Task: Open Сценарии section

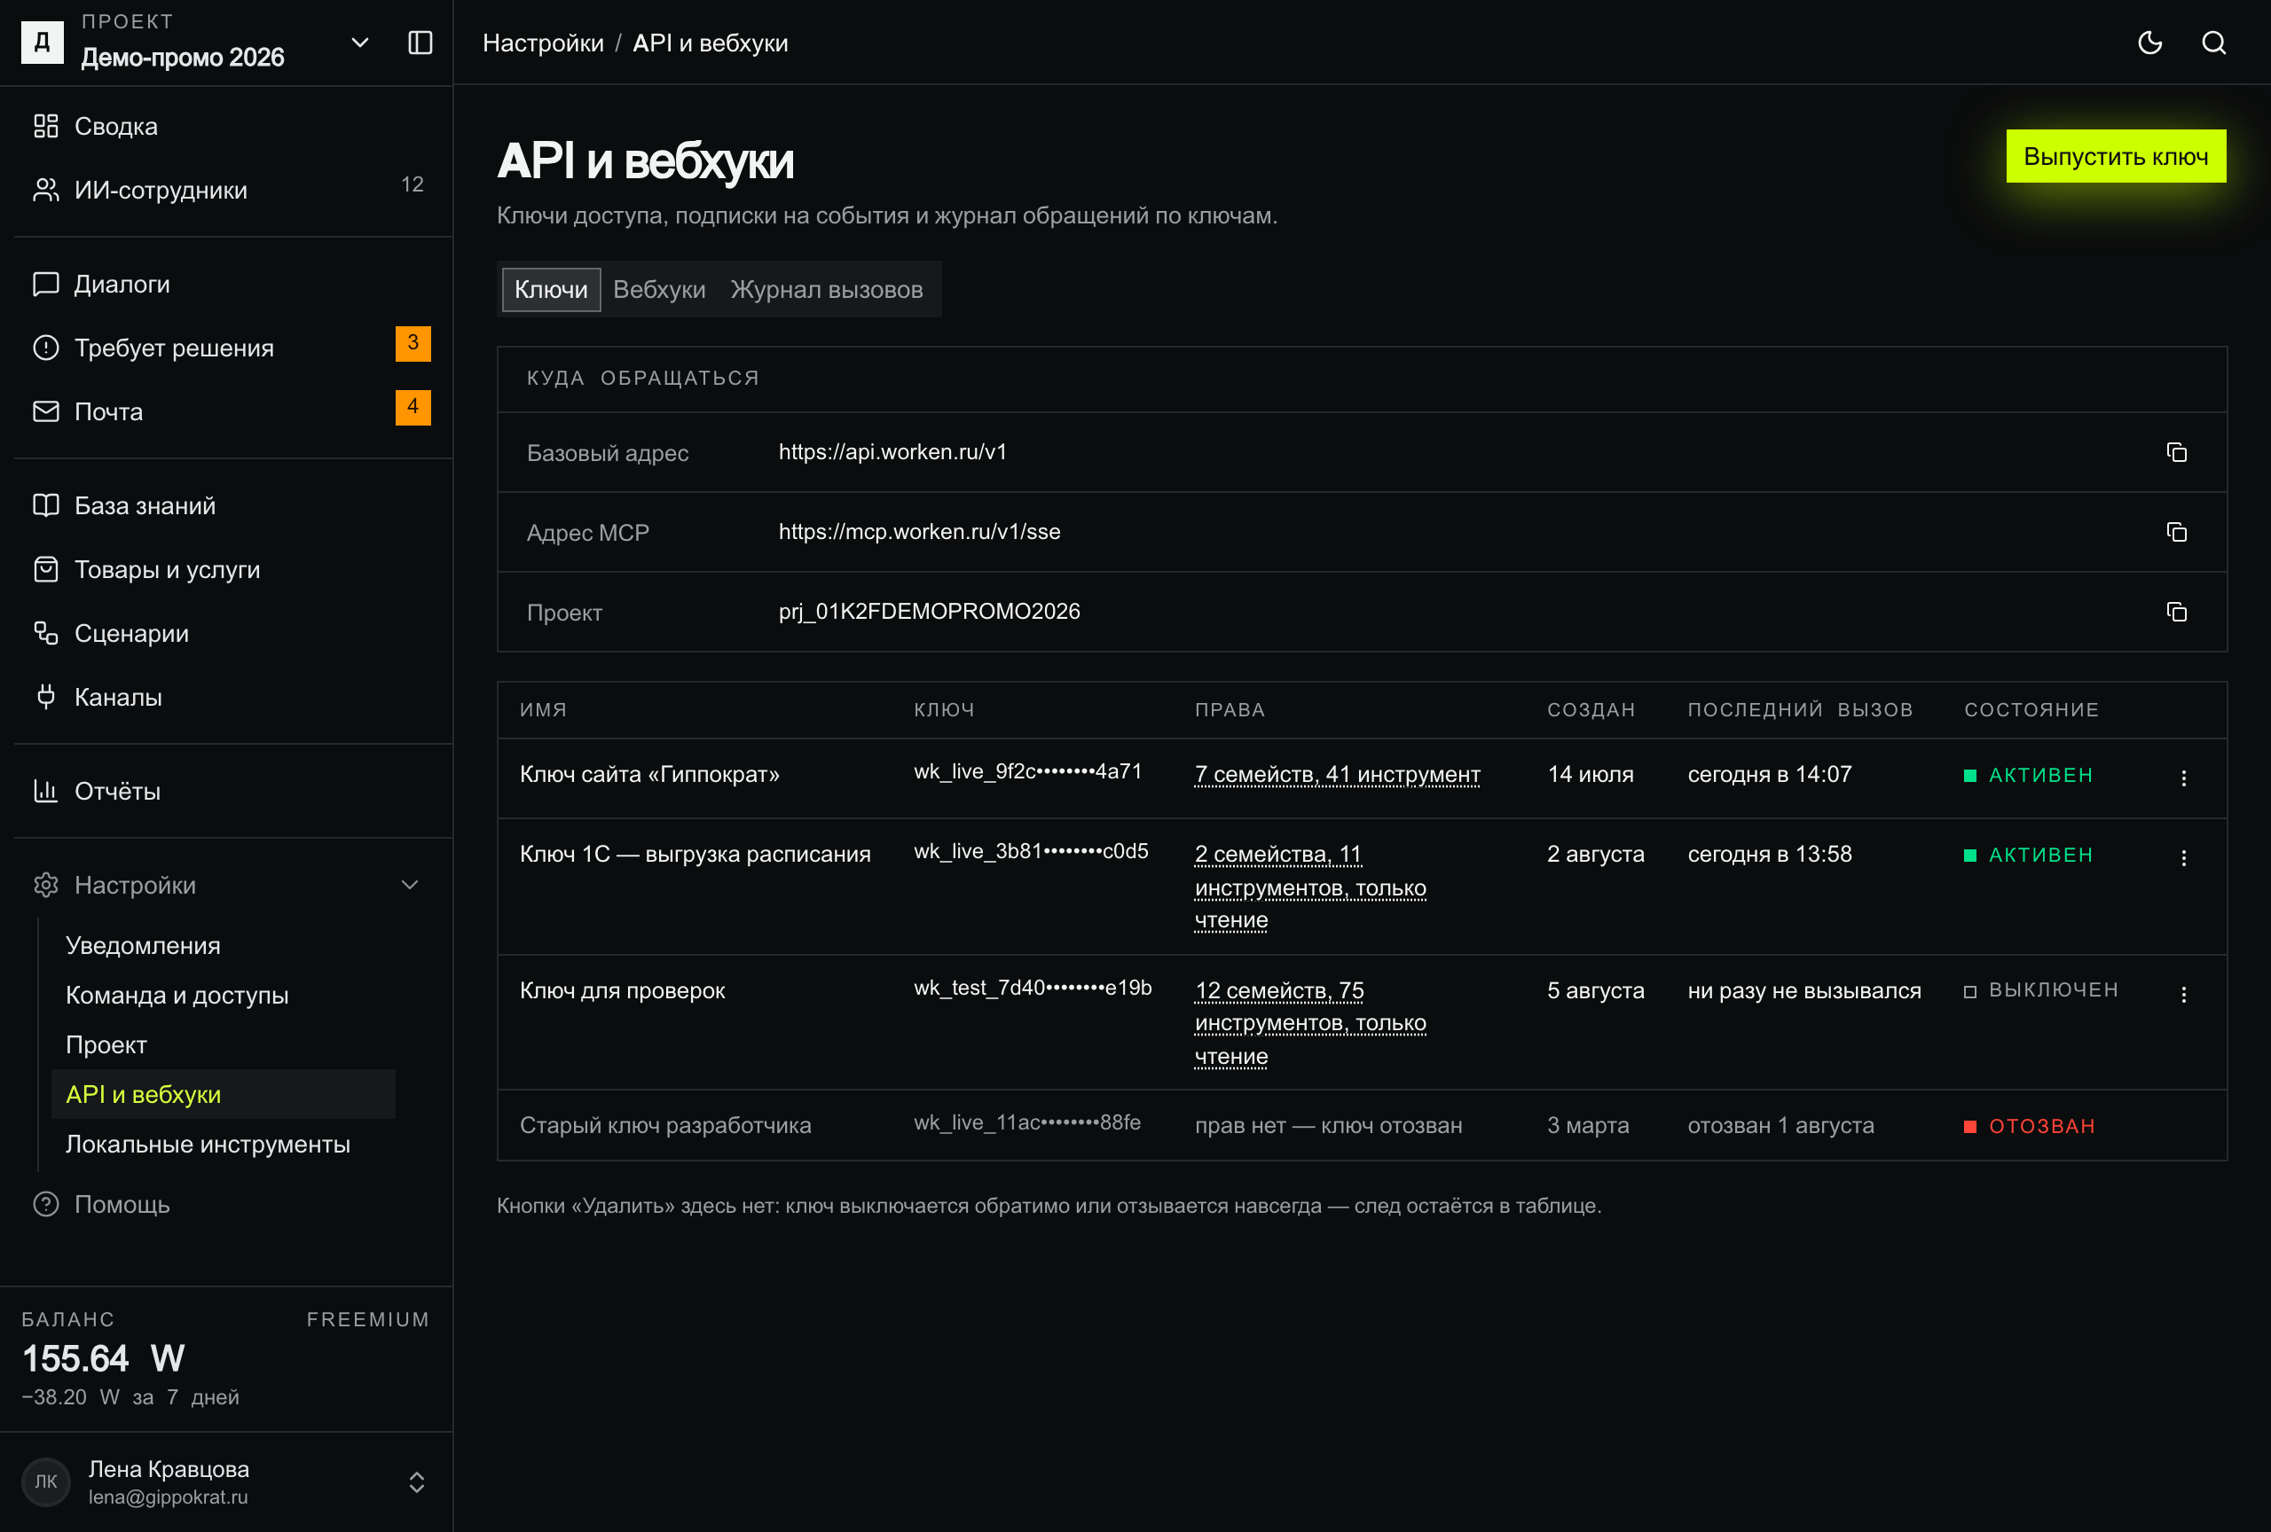Action: (227, 634)
